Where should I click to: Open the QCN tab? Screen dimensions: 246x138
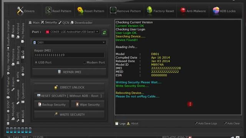[x=64, y=23]
